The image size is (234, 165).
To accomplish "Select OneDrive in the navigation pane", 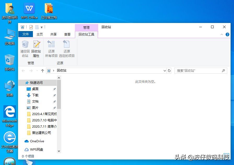I will tap(37, 141).
